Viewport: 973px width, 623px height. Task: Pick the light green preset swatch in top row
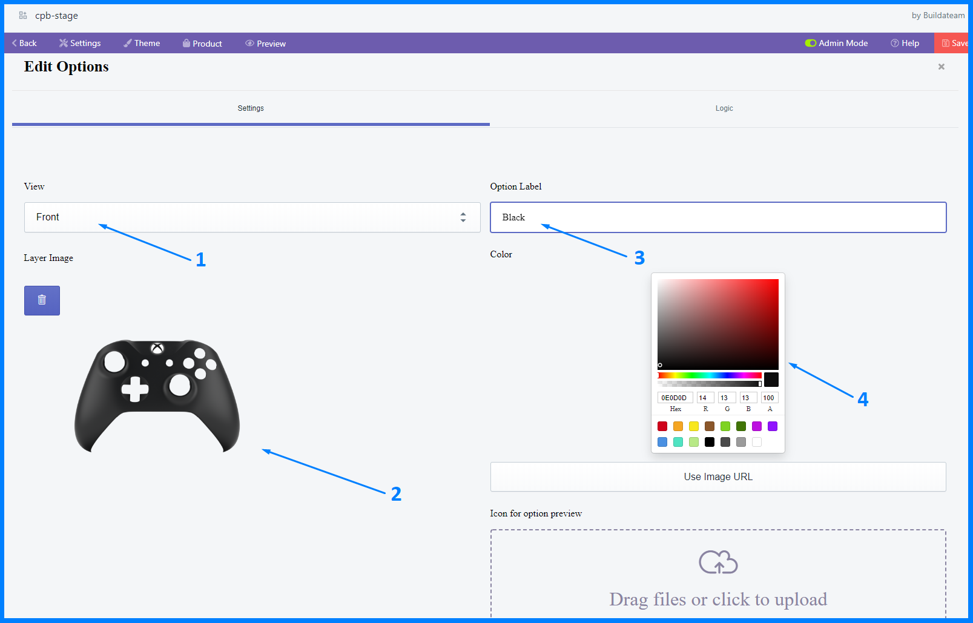(x=725, y=426)
